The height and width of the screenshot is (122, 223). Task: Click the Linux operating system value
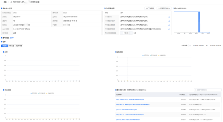pyautogui.click(x=65, y=13)
